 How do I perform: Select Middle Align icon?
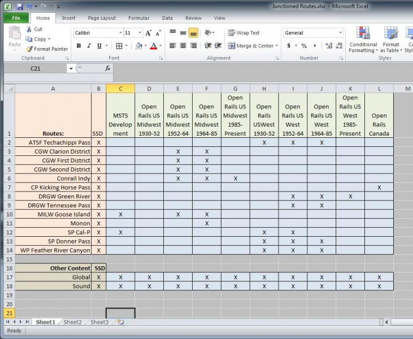click(183, 33)
